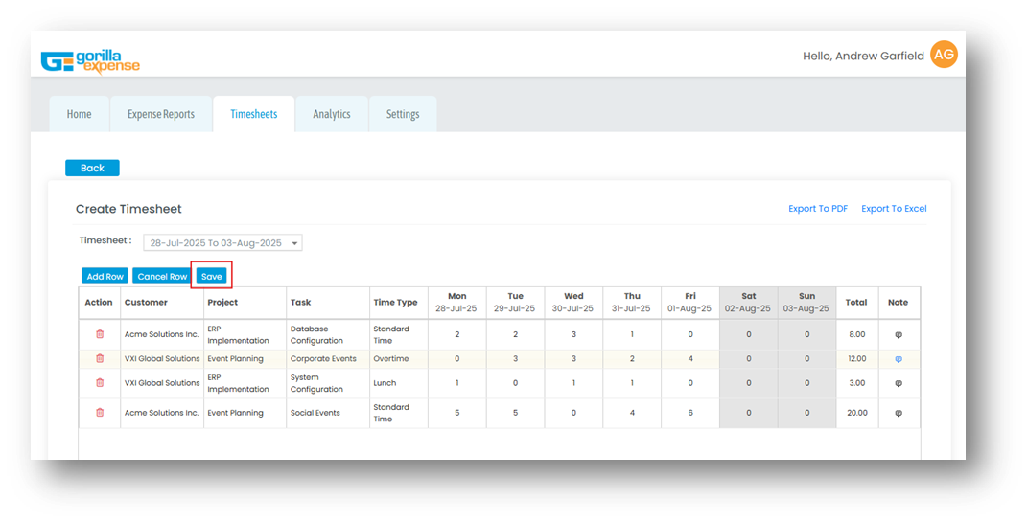Click the Add Row button
1028x522 pixels.
point(105,277)
